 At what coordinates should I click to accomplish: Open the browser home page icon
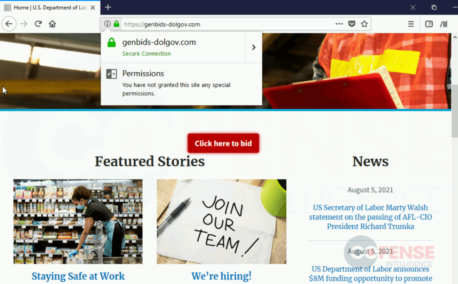pyautogui.click(x=52, y=24)
